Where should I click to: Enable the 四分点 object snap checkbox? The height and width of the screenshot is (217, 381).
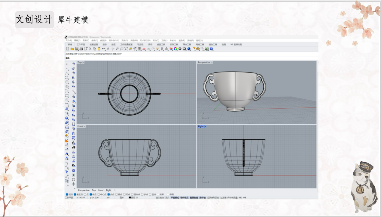tap(132, 194)
